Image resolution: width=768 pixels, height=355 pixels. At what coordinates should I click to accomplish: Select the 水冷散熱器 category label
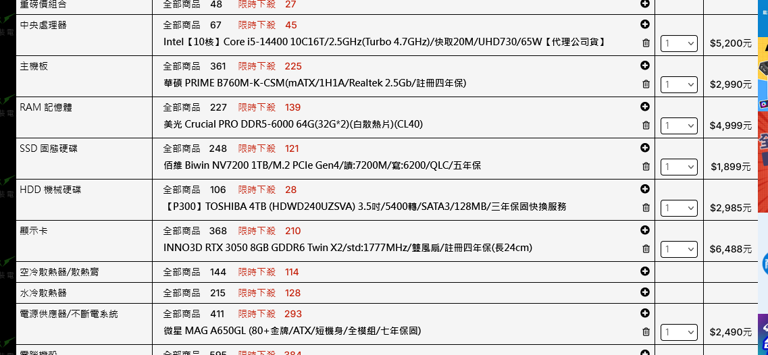[43, 293]
